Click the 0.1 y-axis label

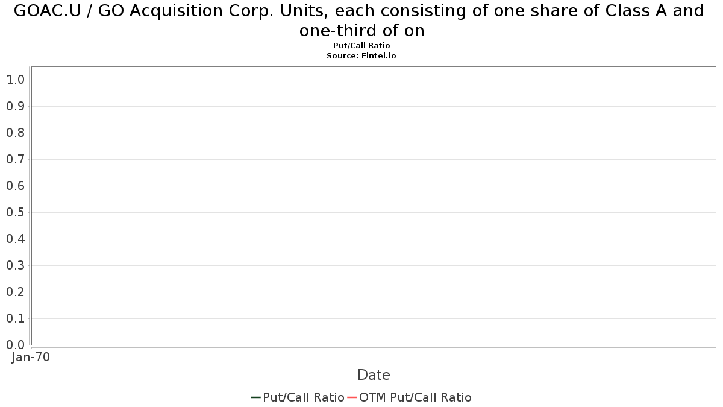(x=15, y=318)
